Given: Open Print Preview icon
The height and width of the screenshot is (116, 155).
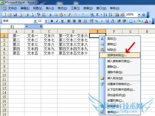Looking at the screenshot, I should [32, 15].
